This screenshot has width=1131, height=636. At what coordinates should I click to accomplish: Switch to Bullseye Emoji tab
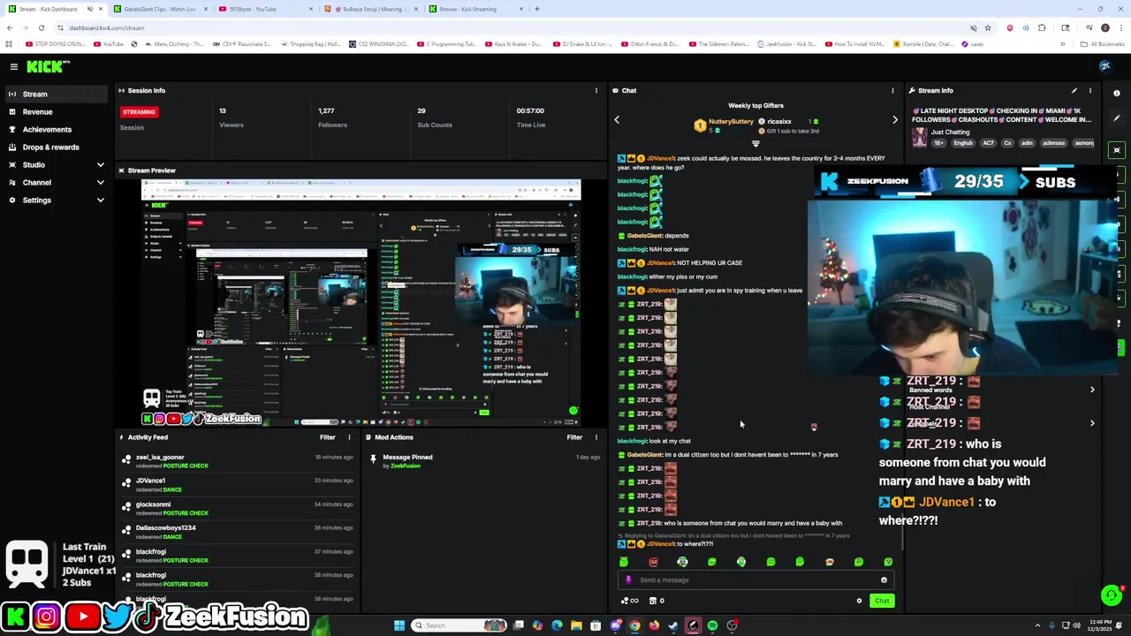(x=369, y=9)
